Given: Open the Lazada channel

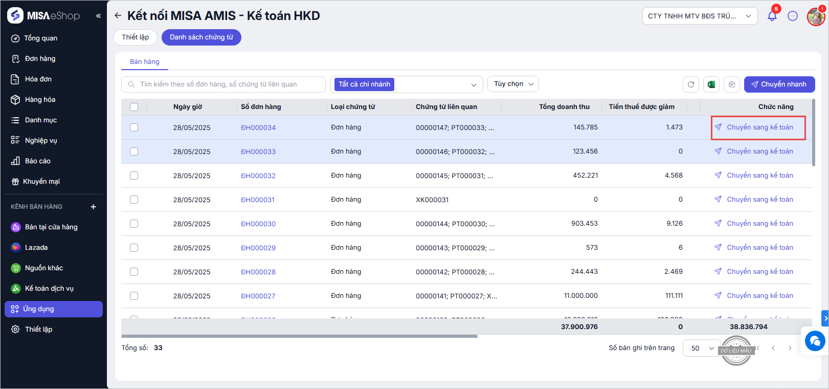Looking at the screenshot, I should [x=54, y=248].
